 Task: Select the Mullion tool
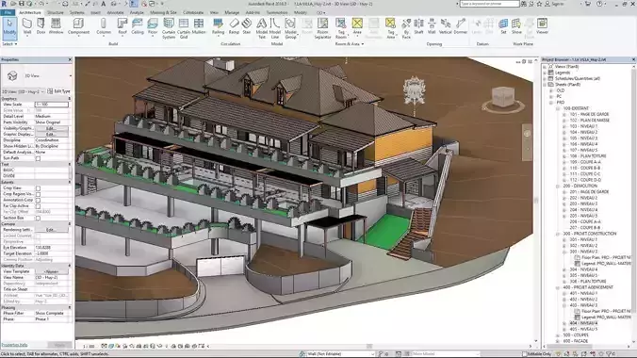pyautogui.click(x=199, y=26)
